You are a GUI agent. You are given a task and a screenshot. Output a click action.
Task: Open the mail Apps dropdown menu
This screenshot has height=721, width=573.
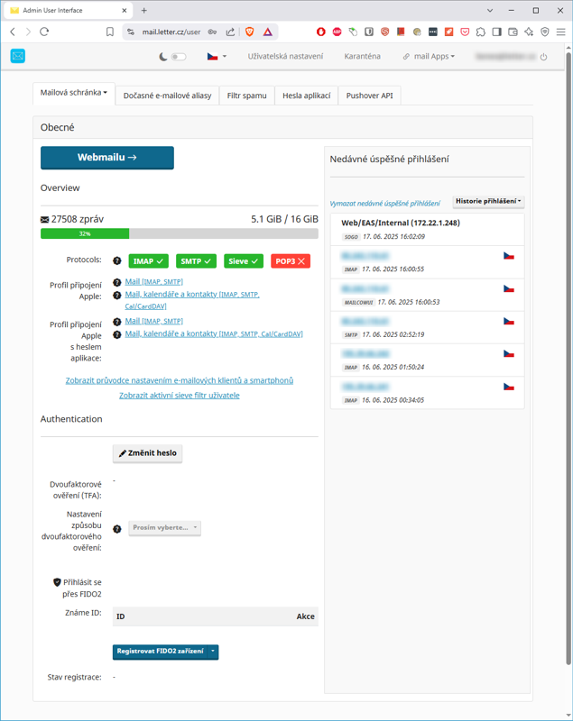coord(429,57)
